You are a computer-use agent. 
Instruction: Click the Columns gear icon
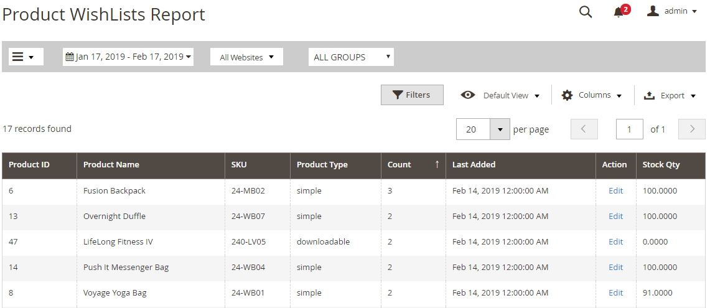tap(567, 95)
